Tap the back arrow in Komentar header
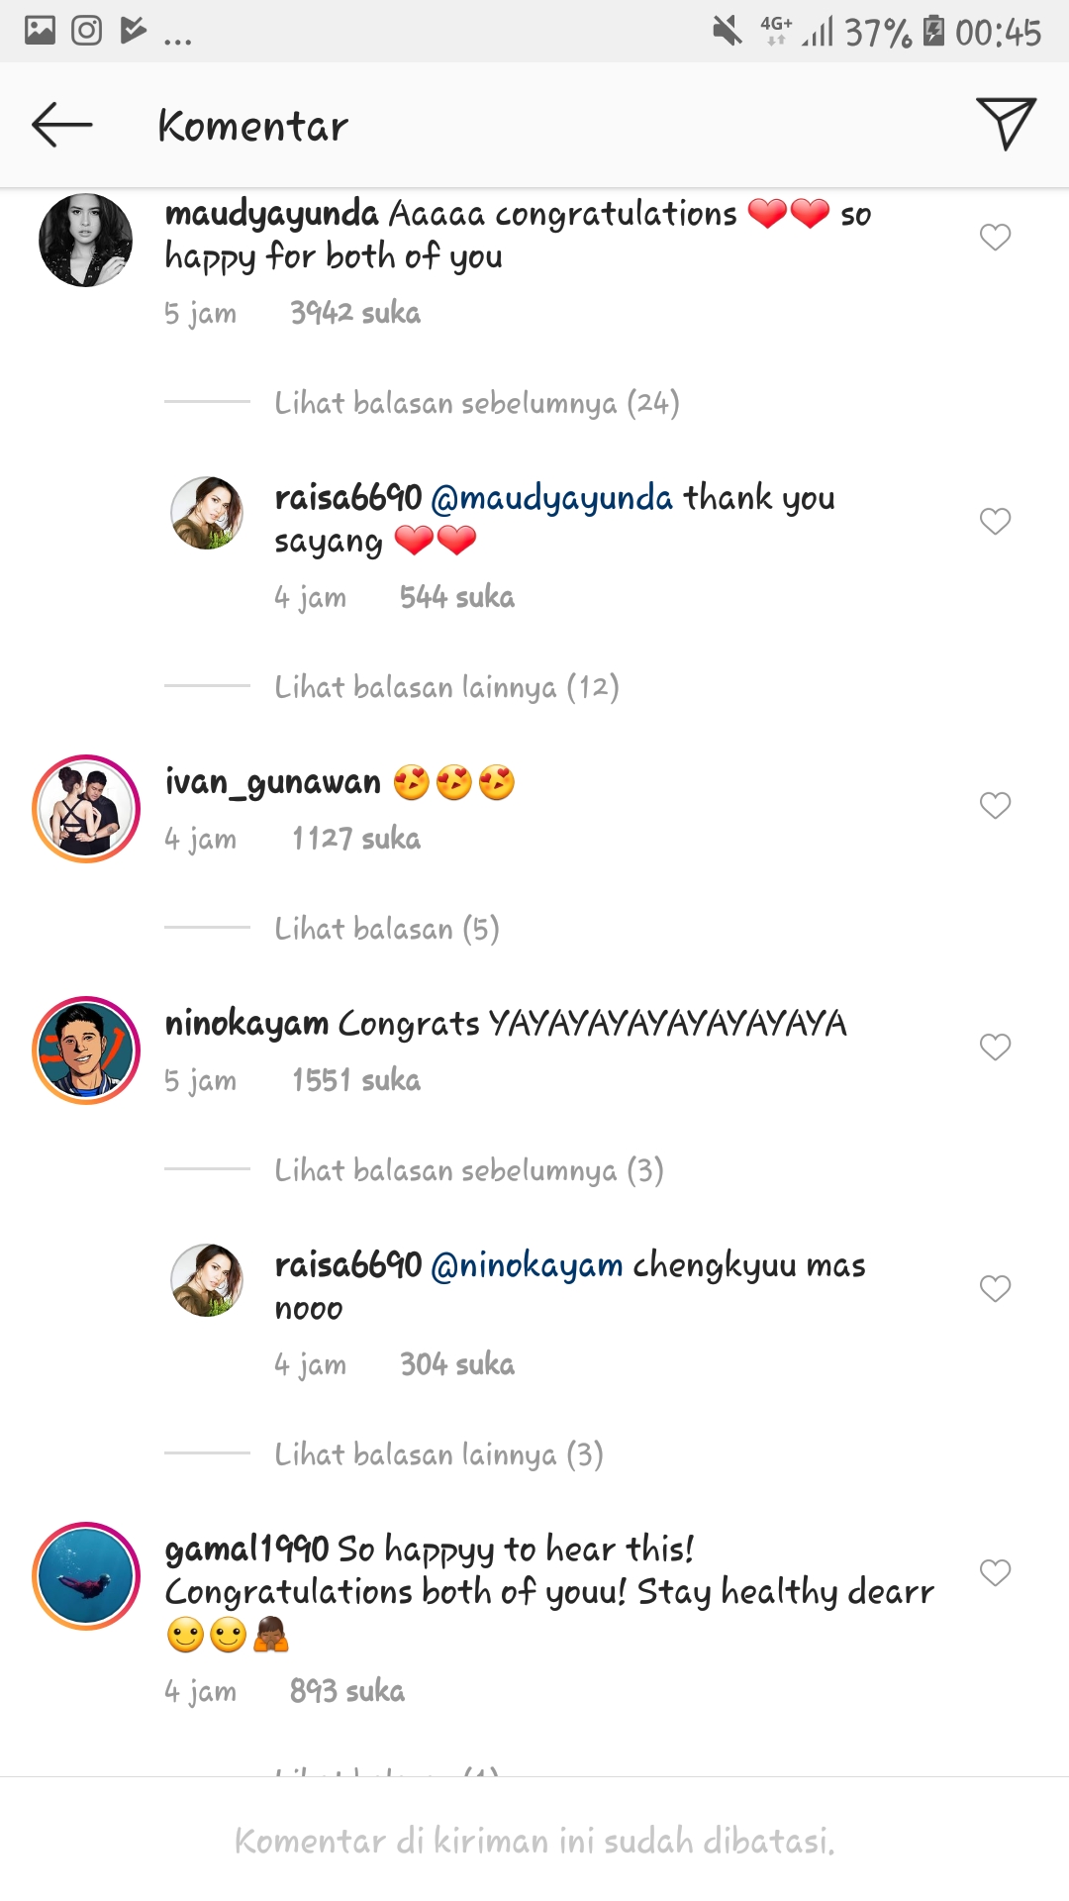 click(61, 126)
